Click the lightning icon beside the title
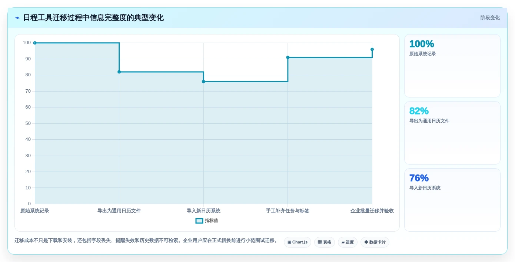This screenshot has width=515, height=262. (17, 18)
